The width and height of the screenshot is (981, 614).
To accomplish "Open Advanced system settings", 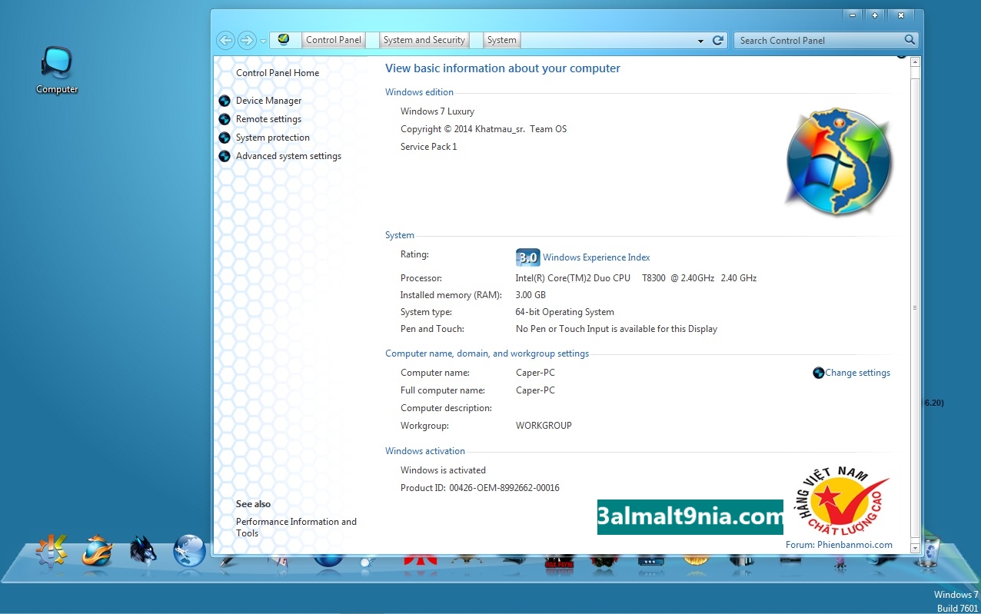I will tap(288, 156).
